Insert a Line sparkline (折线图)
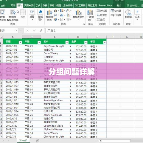This screenshot has width=143, height=143. point(102,11)
